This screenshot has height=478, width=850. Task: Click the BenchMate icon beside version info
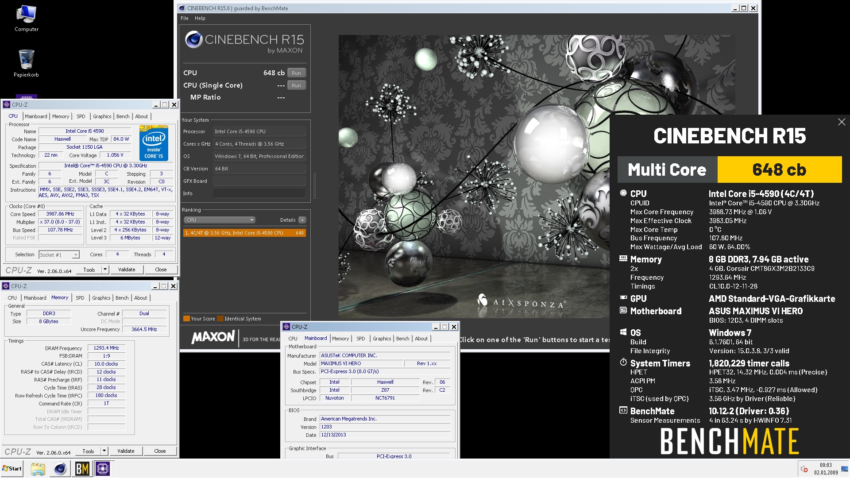[623, 410]
